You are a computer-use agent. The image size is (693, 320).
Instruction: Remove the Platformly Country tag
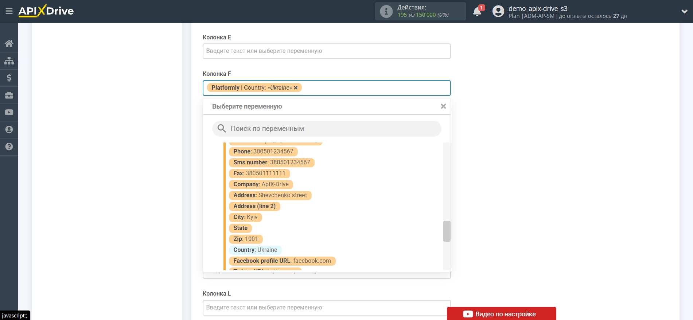[x=296, y=88]
